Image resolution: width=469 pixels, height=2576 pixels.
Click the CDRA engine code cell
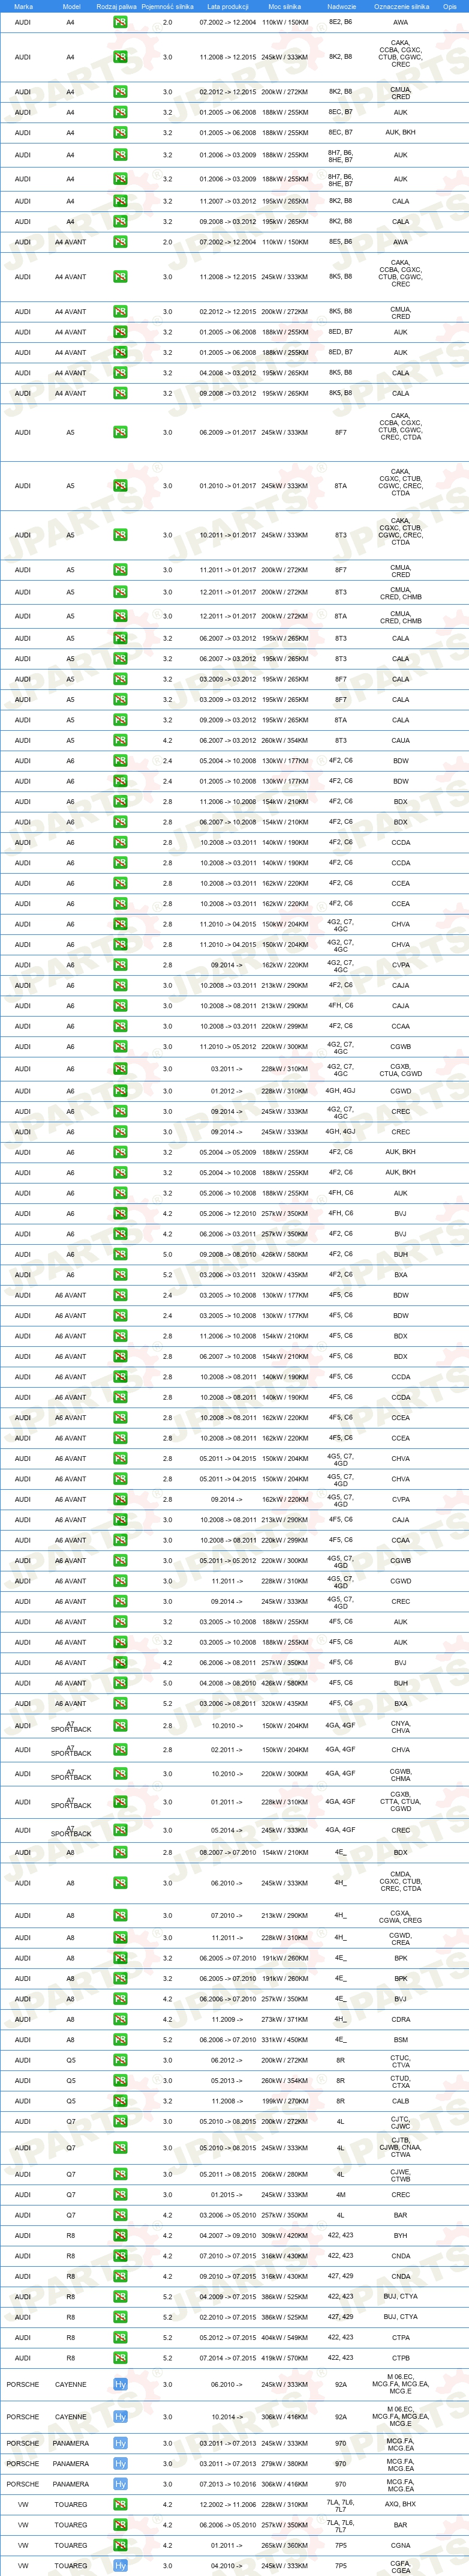(x=400, y=2019)
